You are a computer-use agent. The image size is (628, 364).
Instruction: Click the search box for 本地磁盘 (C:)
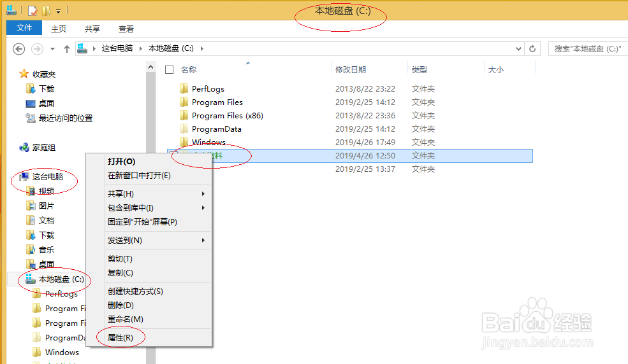point(588,49)
